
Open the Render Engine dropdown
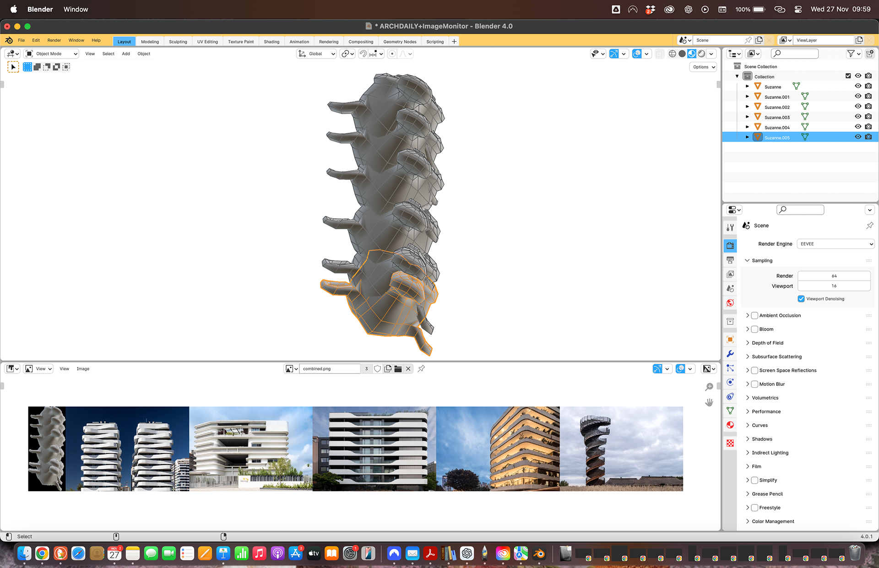tap(836, 244)
